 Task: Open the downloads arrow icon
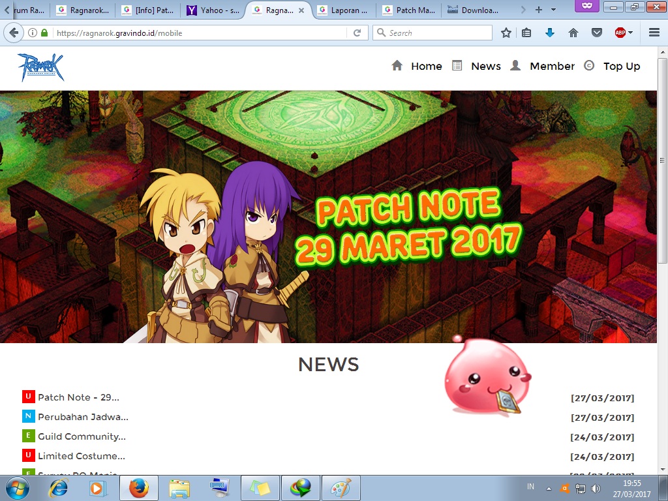[550, 33]
